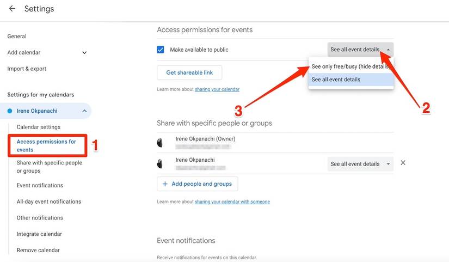Click Get shareable link button
This screenshot has width=449, height=262.
coord(189,72)
